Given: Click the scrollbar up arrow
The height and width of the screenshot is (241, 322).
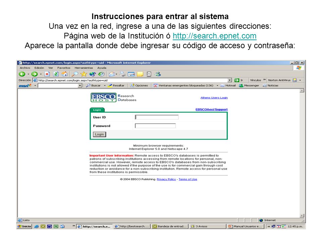Looking at the screenshot, I should (302, 90).
